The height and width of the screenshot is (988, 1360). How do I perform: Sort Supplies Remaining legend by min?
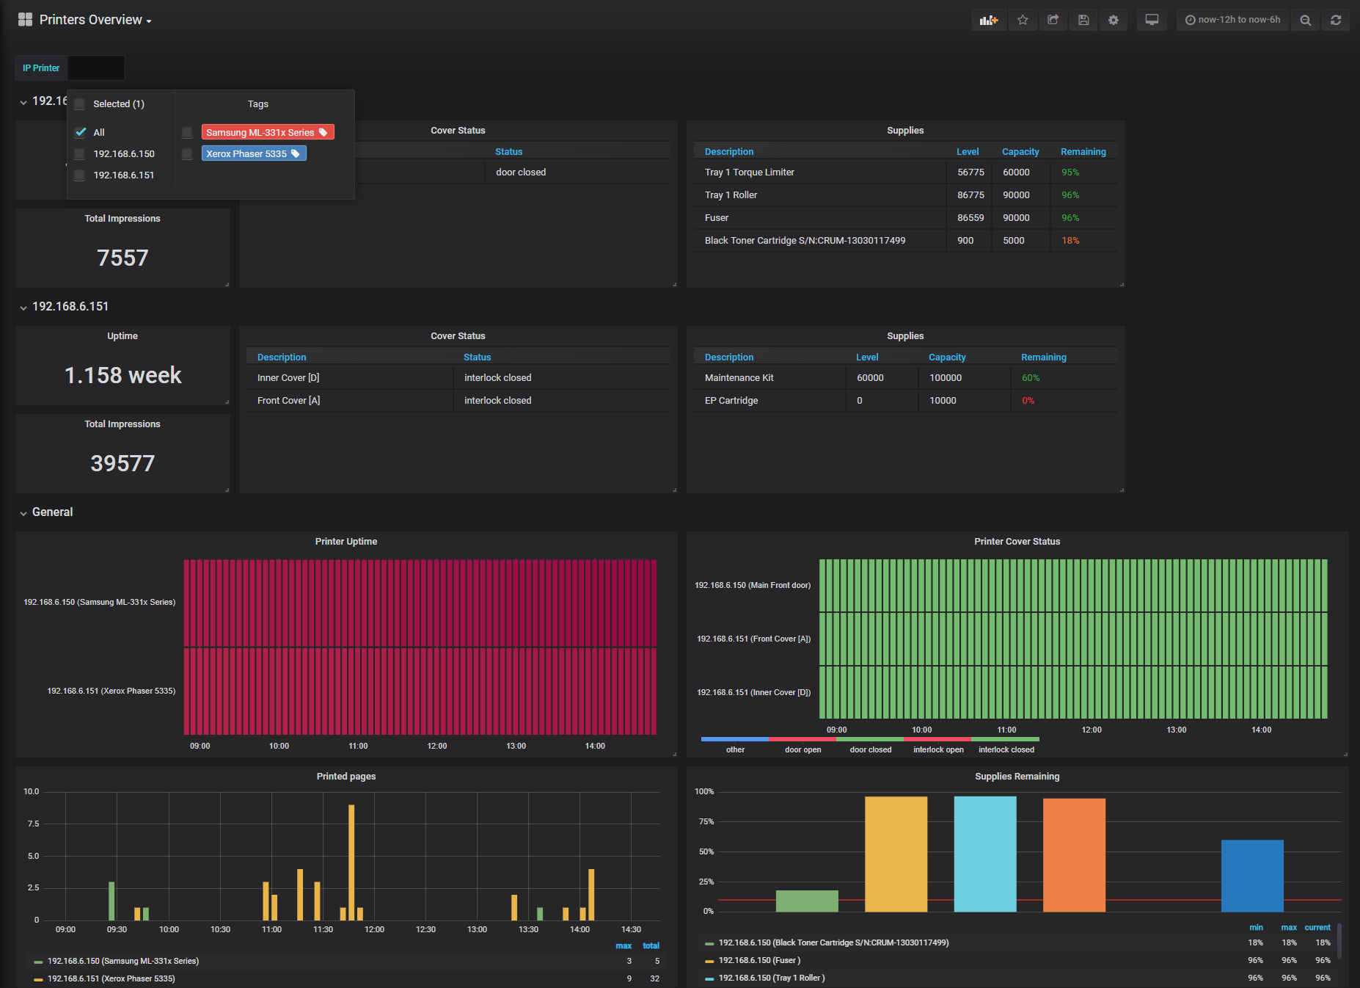pos(1256,928)
